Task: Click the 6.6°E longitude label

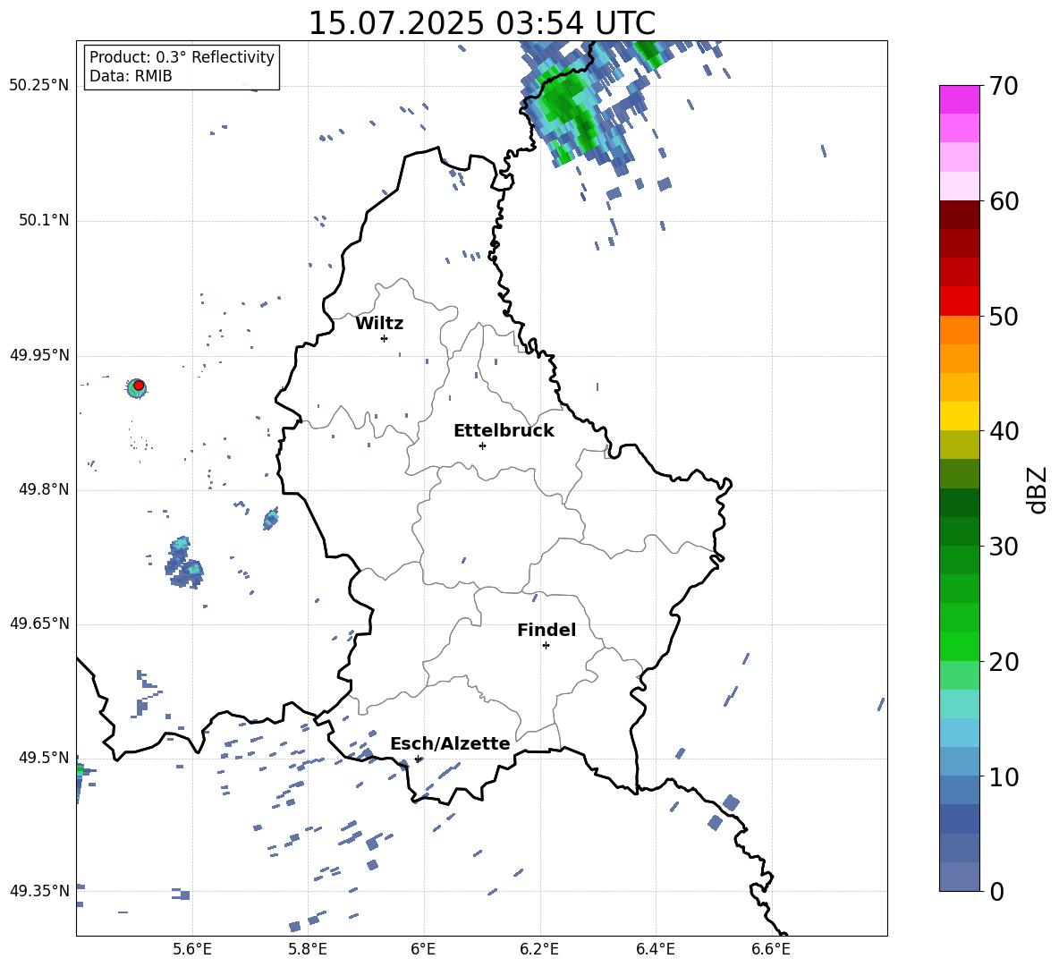Action: pyautogui.click(x=771, y=949)
